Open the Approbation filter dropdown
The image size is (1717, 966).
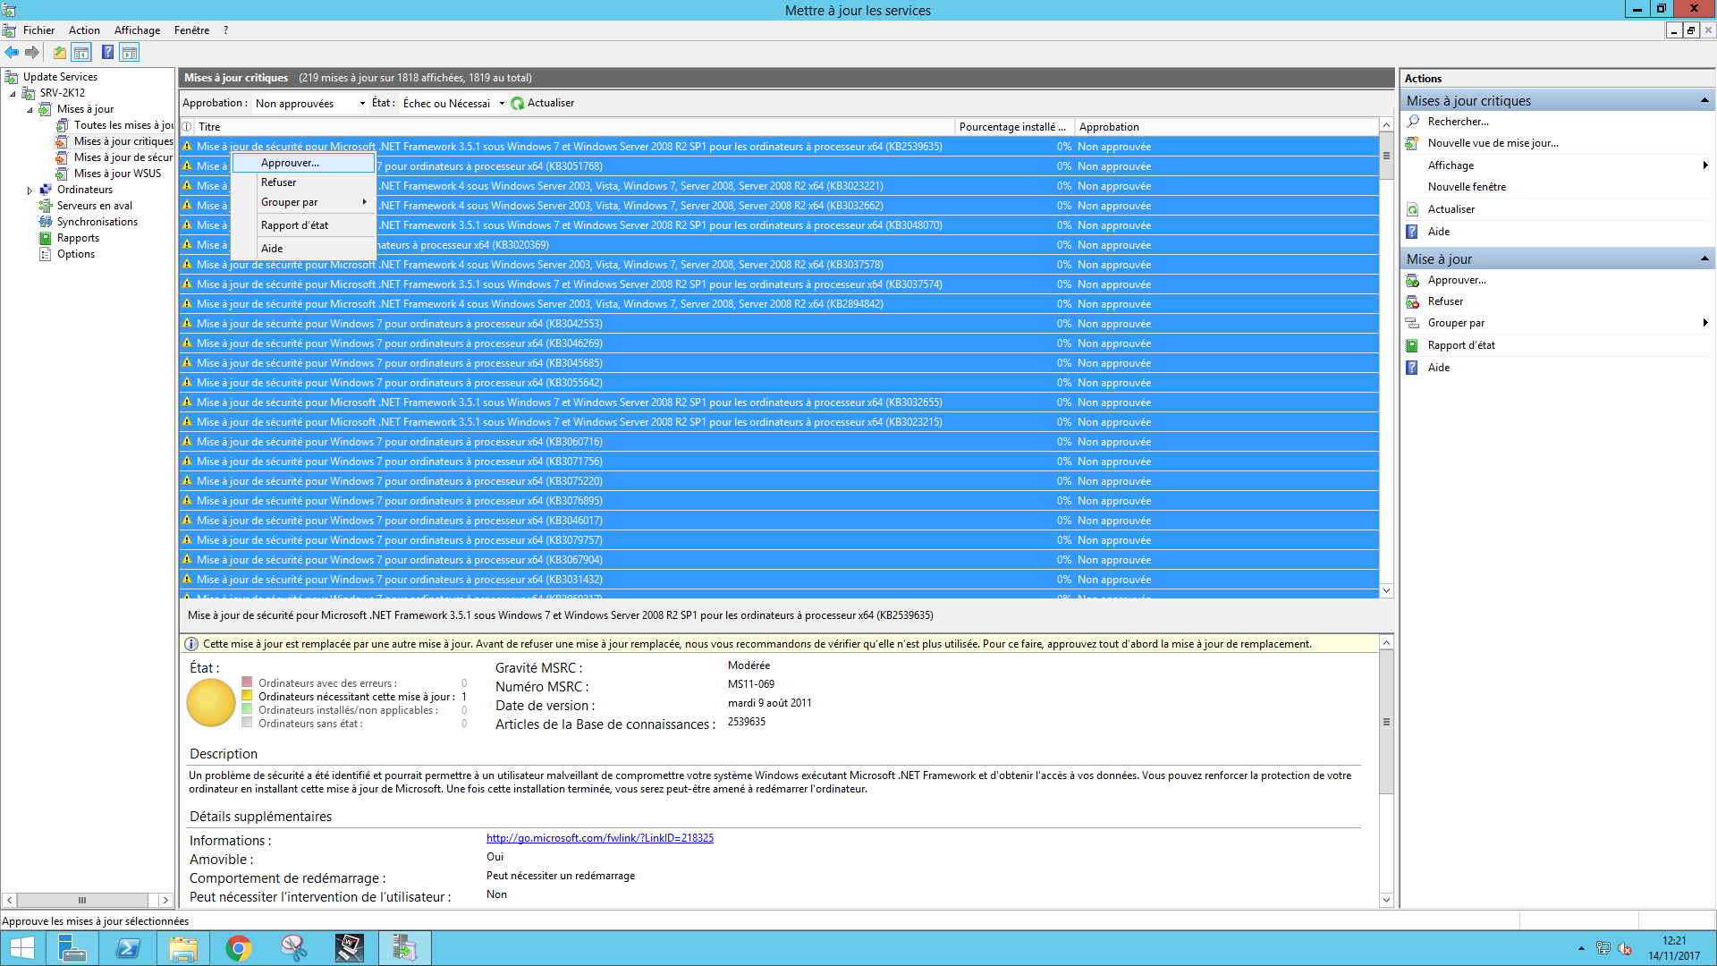(x=362, y=104)
